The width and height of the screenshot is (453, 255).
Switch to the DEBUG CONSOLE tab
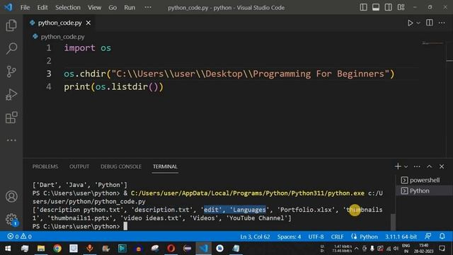[121, 166]
